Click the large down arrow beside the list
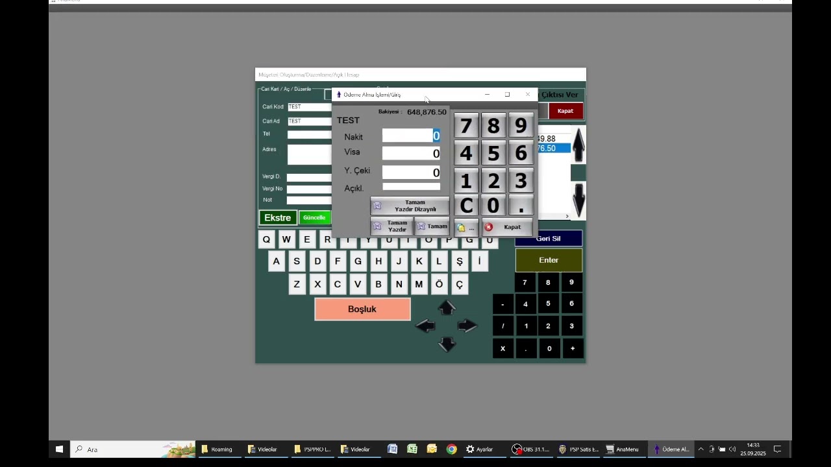 click(578, 200)
